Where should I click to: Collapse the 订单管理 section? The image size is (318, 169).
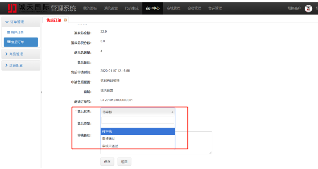tap(21, 22)
